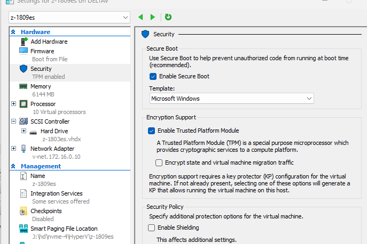Select the Security settings item
This screenshot has width=367, height=244.
pyautogui.click(x=41, y=69)
